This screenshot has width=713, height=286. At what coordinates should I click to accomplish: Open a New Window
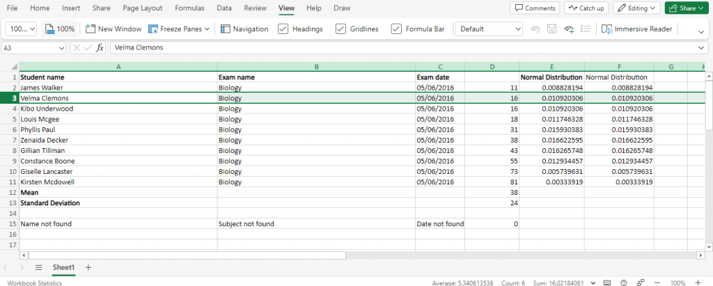point(113,29)
